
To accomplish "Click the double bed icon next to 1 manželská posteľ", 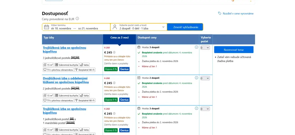I will (70, 123).
